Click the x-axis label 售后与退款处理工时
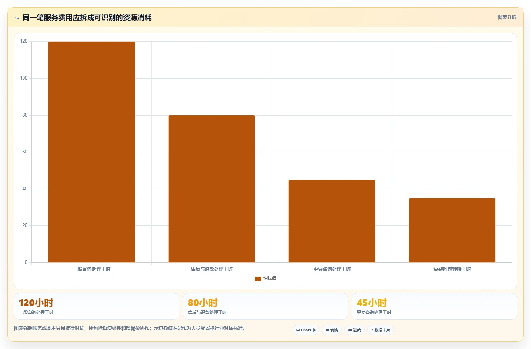The image size is (531, 349). point(212,269)
